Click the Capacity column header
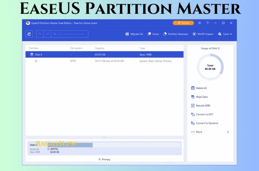259x171 pixels. point(99,48)
